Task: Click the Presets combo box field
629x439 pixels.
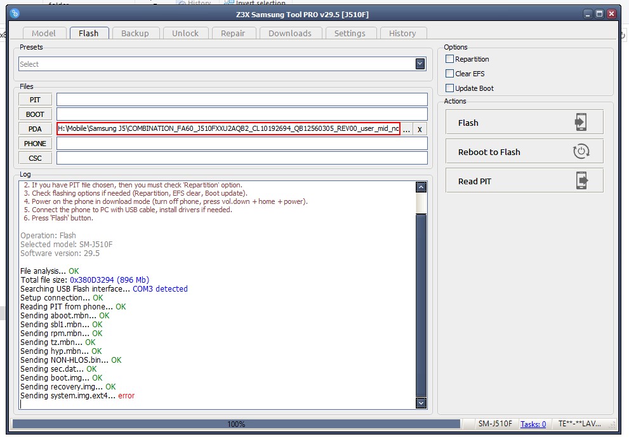Action: (x=222, y=64)
